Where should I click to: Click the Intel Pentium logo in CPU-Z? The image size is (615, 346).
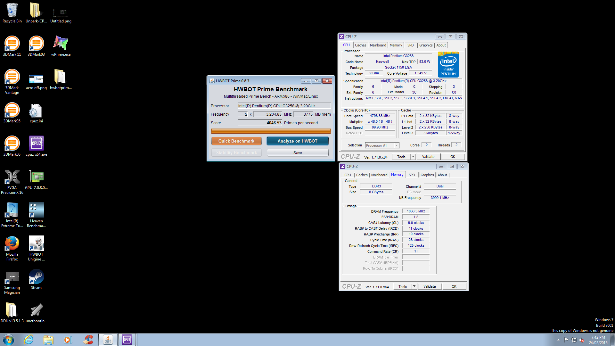448,64
